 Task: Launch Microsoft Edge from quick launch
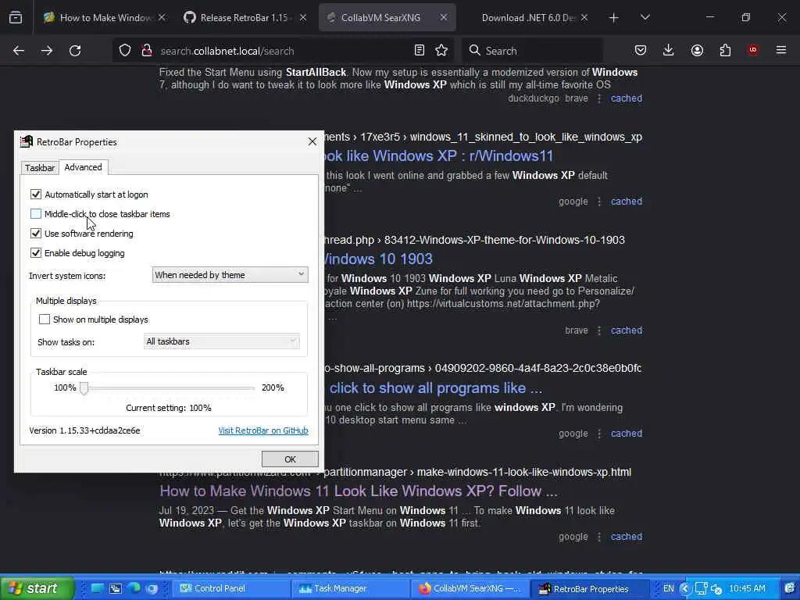[134, 588]
